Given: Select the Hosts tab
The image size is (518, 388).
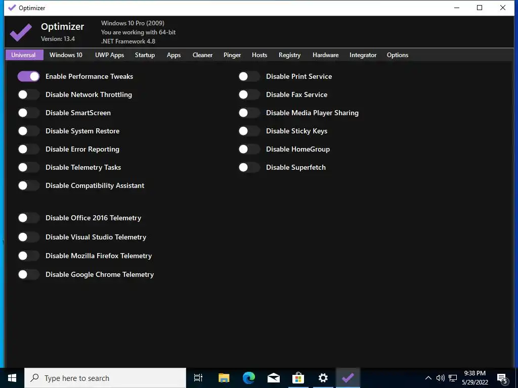Looking at the screenshot, I should (260, 55).
